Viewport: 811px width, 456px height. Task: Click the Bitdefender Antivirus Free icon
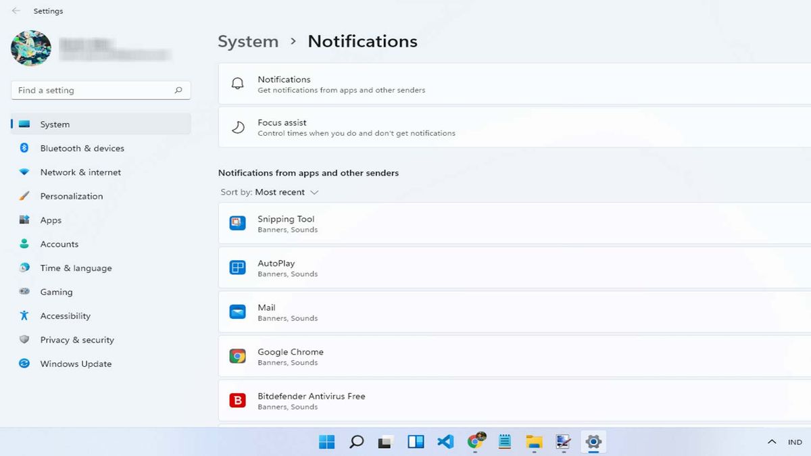pyautogui.click(x=237, y=400)
